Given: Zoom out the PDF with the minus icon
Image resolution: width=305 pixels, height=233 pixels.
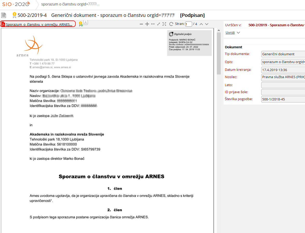Looking at the screenshot, I should click(141, 24).
